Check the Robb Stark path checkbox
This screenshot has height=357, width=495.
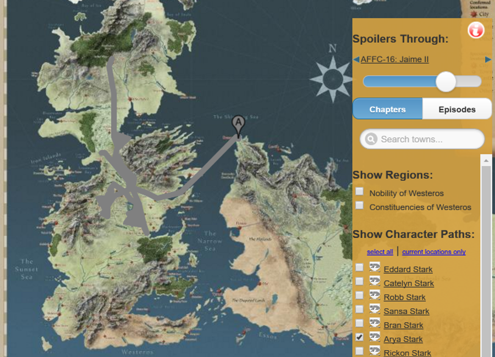pyautogui.click(x=359, y=295)
